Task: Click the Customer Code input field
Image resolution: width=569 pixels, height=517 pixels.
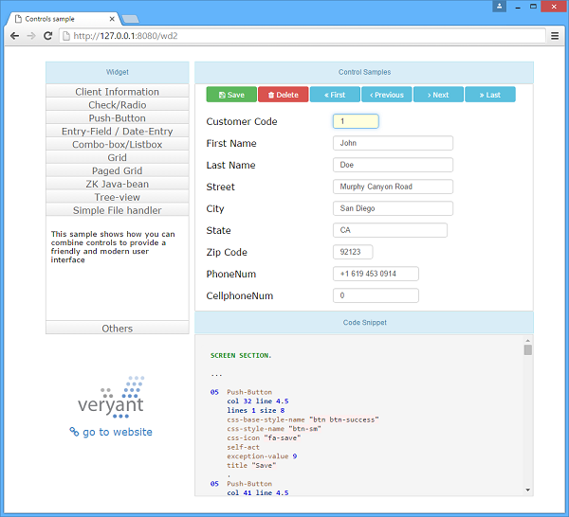Action: (356, 121)
